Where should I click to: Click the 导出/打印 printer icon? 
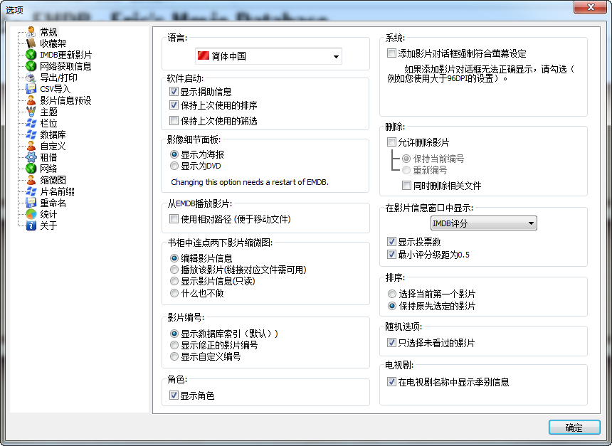[30, 76]
